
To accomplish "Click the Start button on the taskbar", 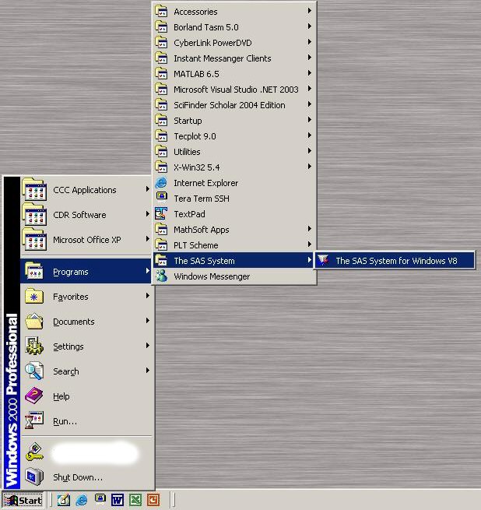I will click(x=23, y=500).
